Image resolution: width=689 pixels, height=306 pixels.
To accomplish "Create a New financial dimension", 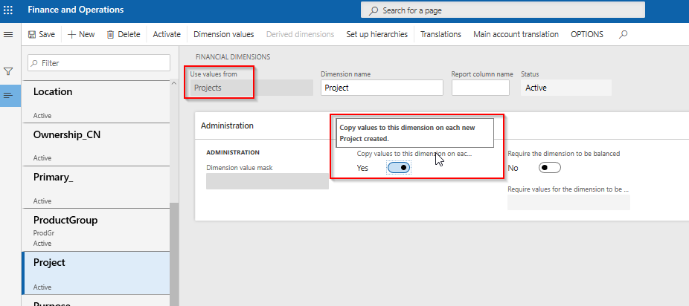I will (81, 34).
